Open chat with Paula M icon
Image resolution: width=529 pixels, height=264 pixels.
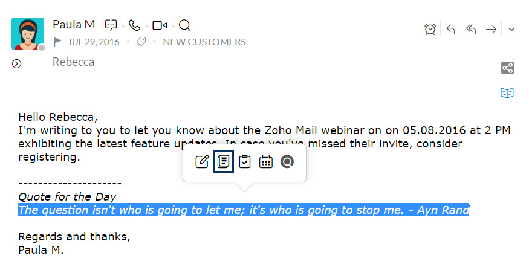tap(111, 25)
